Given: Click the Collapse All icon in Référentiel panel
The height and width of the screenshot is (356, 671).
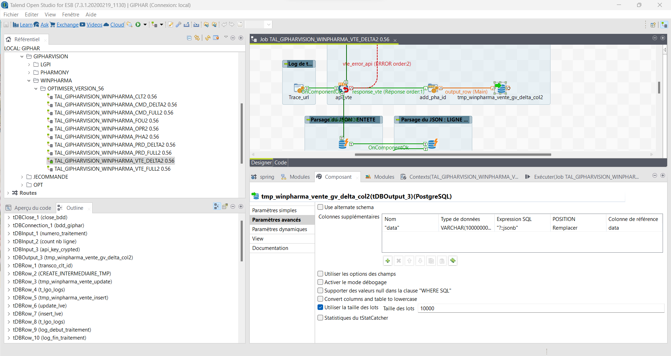Looking at the screenshot, I should click(189, 38).
